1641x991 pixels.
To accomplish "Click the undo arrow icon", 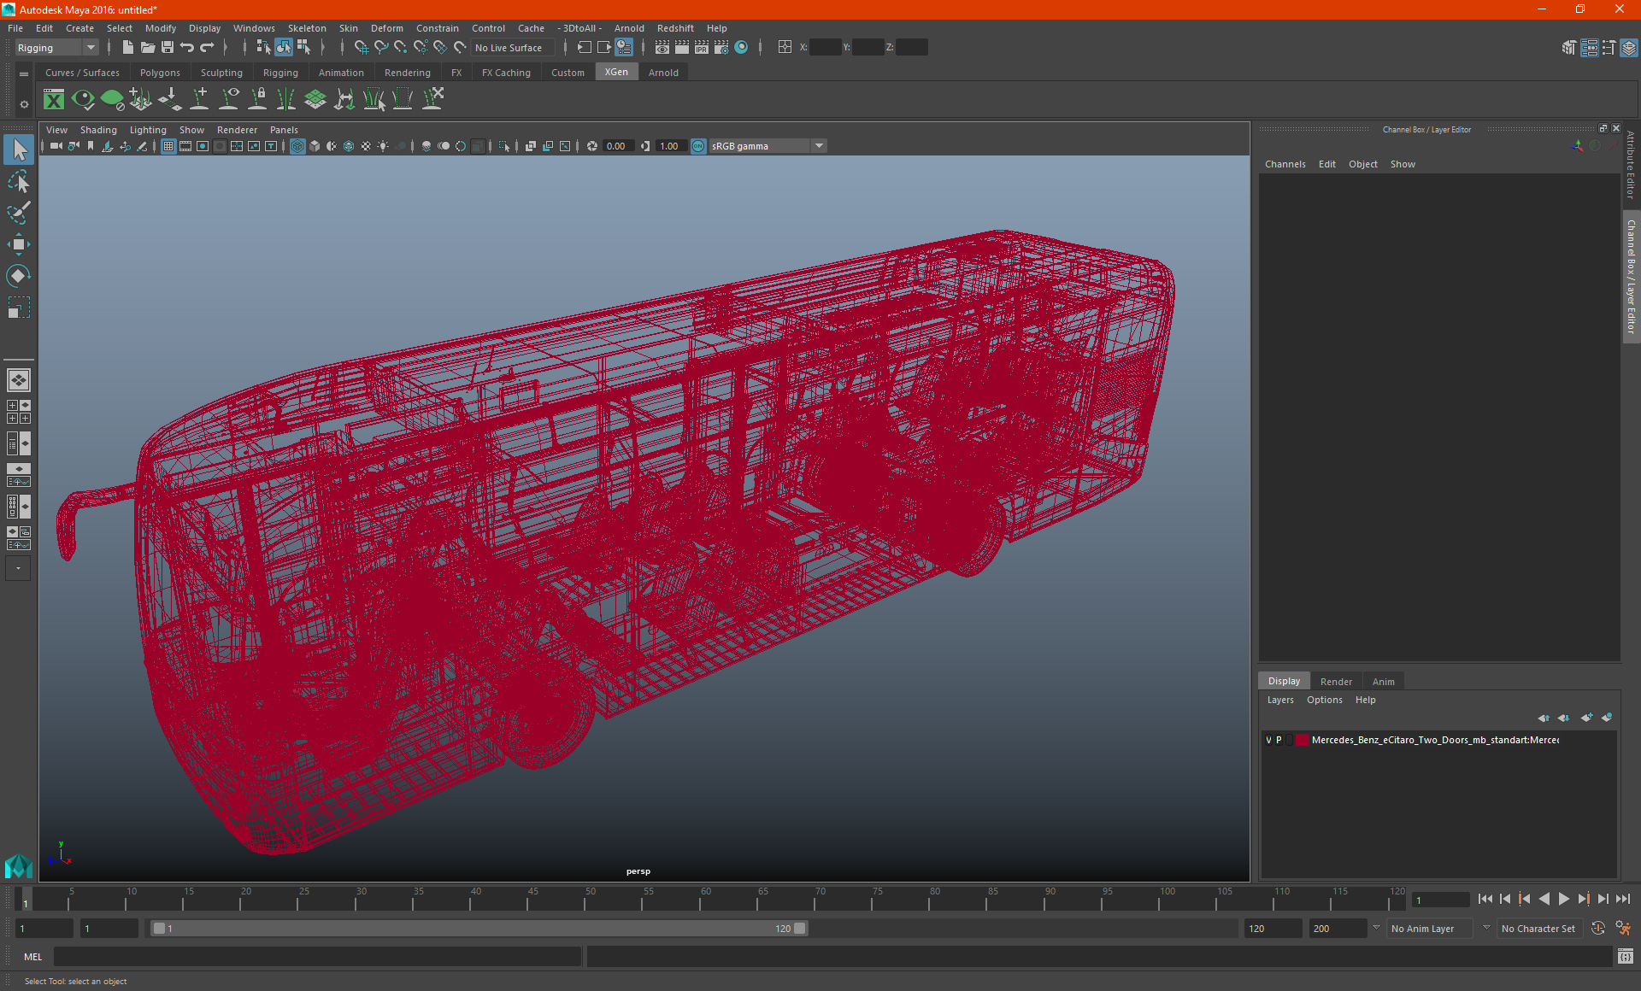I will 187,48.
